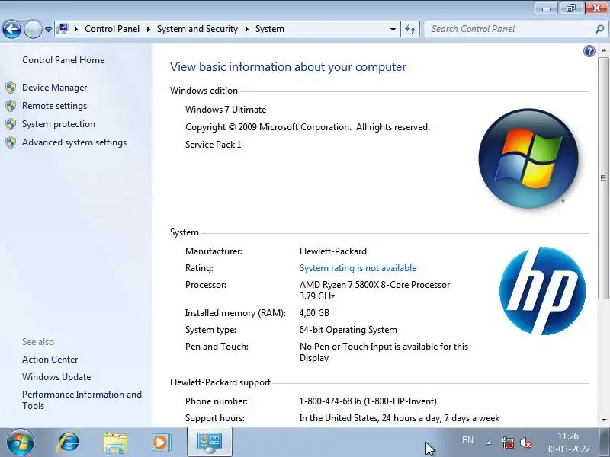
Task: Click 'Hewlett-Packard' manufacturer value
Action: point(333,251)
